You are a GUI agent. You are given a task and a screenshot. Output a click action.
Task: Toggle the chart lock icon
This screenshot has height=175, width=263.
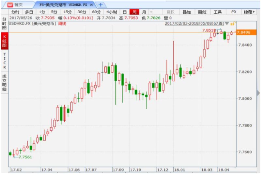click(233, 23)
